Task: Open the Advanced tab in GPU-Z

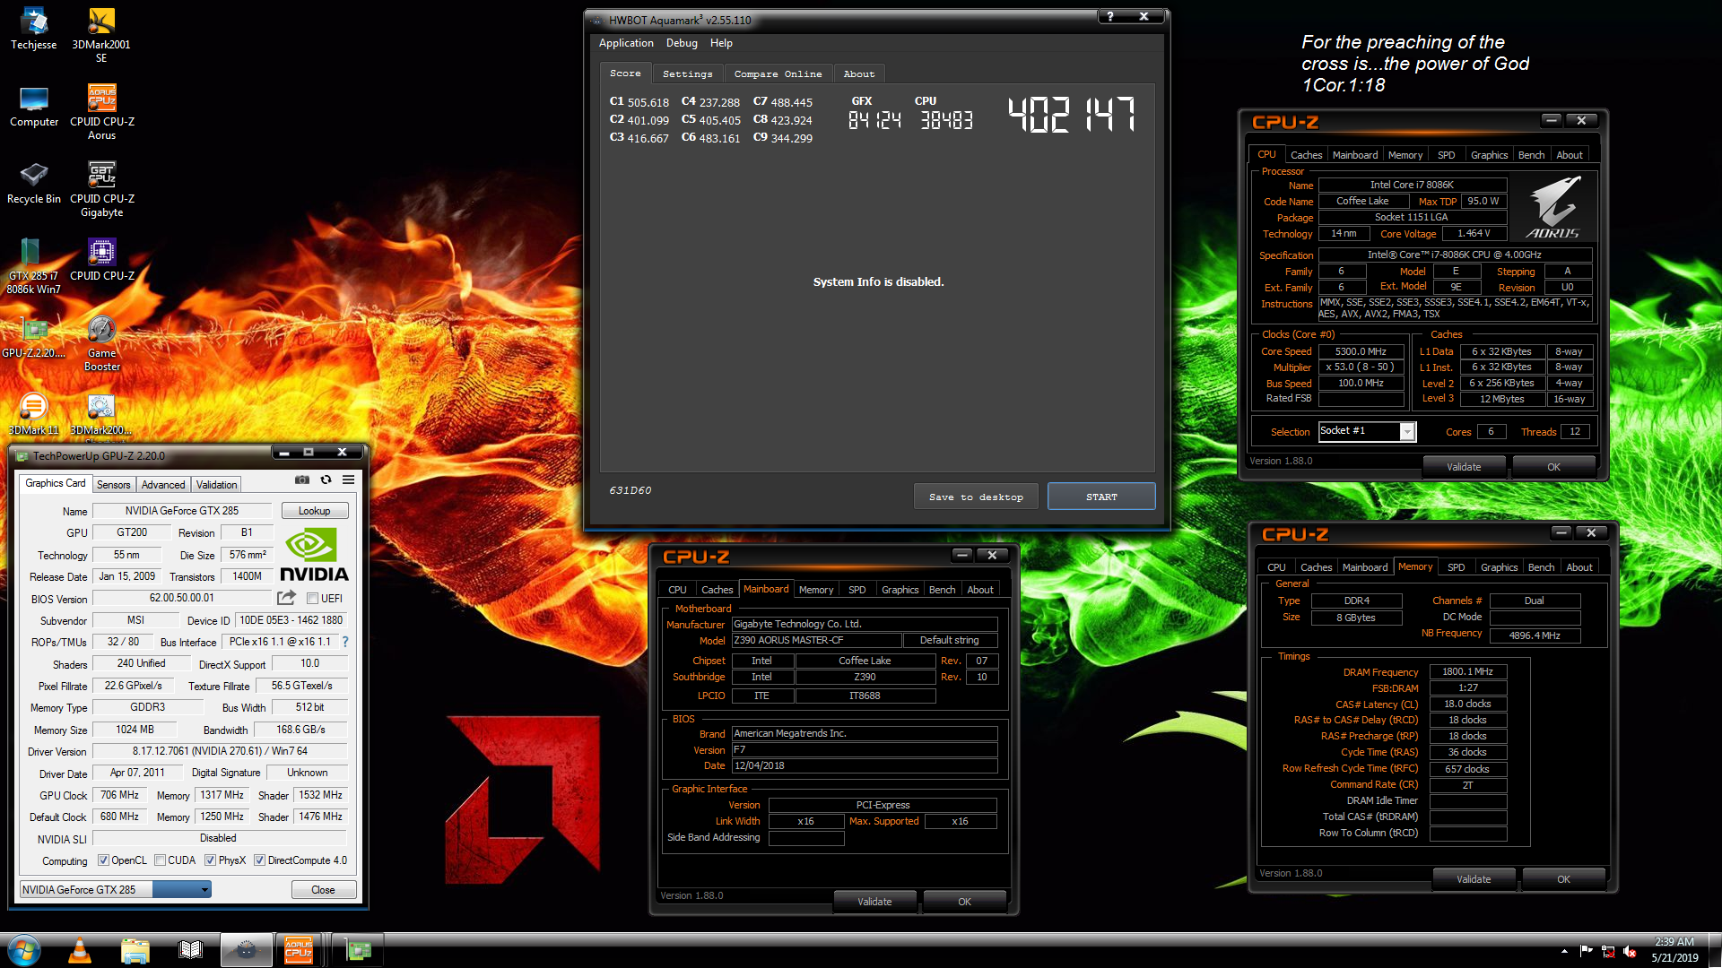Action: 163,485
